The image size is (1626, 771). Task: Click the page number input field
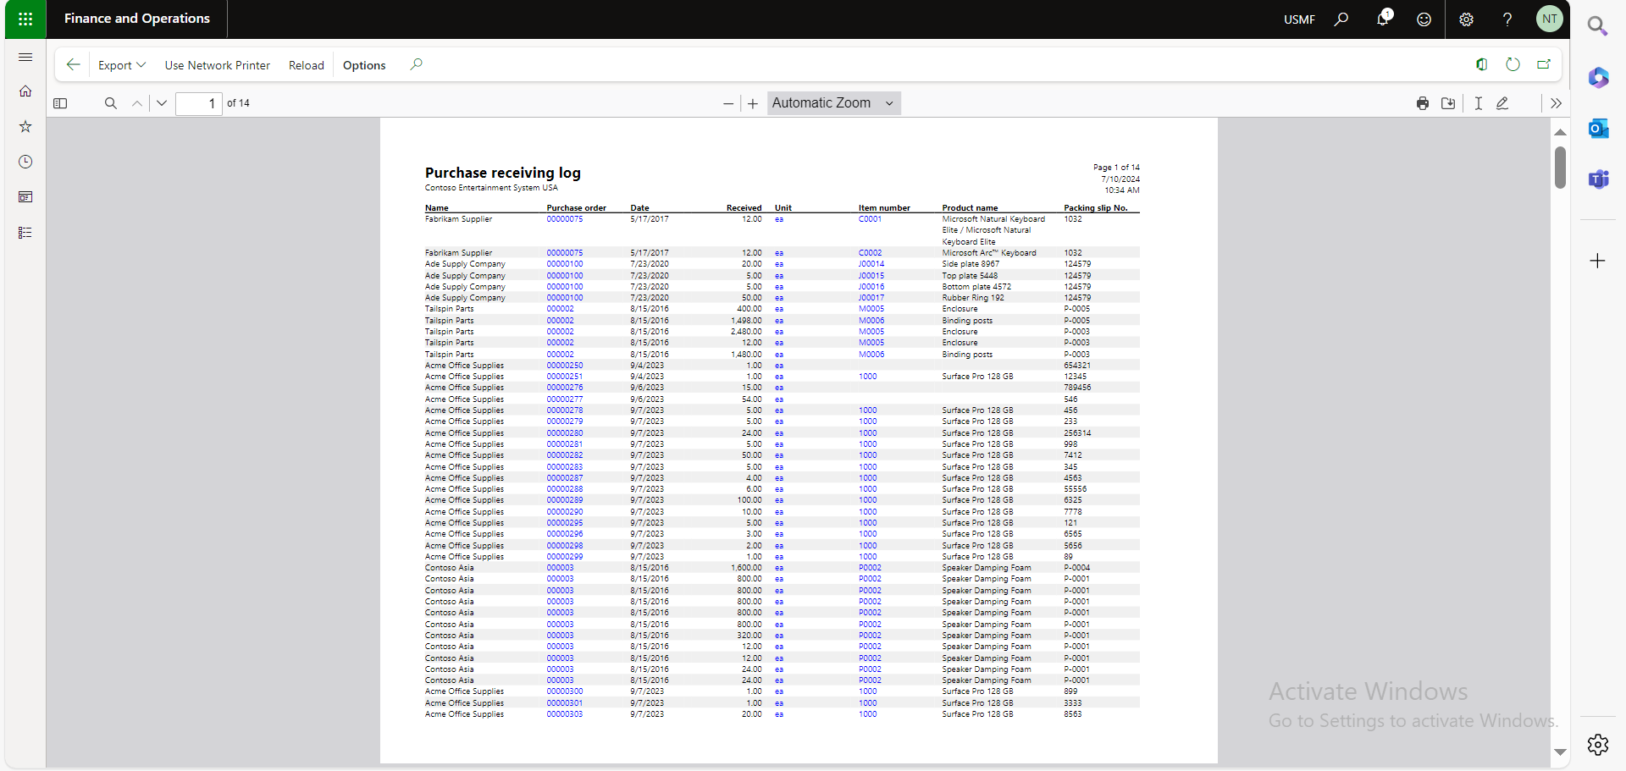pos(198,103)
